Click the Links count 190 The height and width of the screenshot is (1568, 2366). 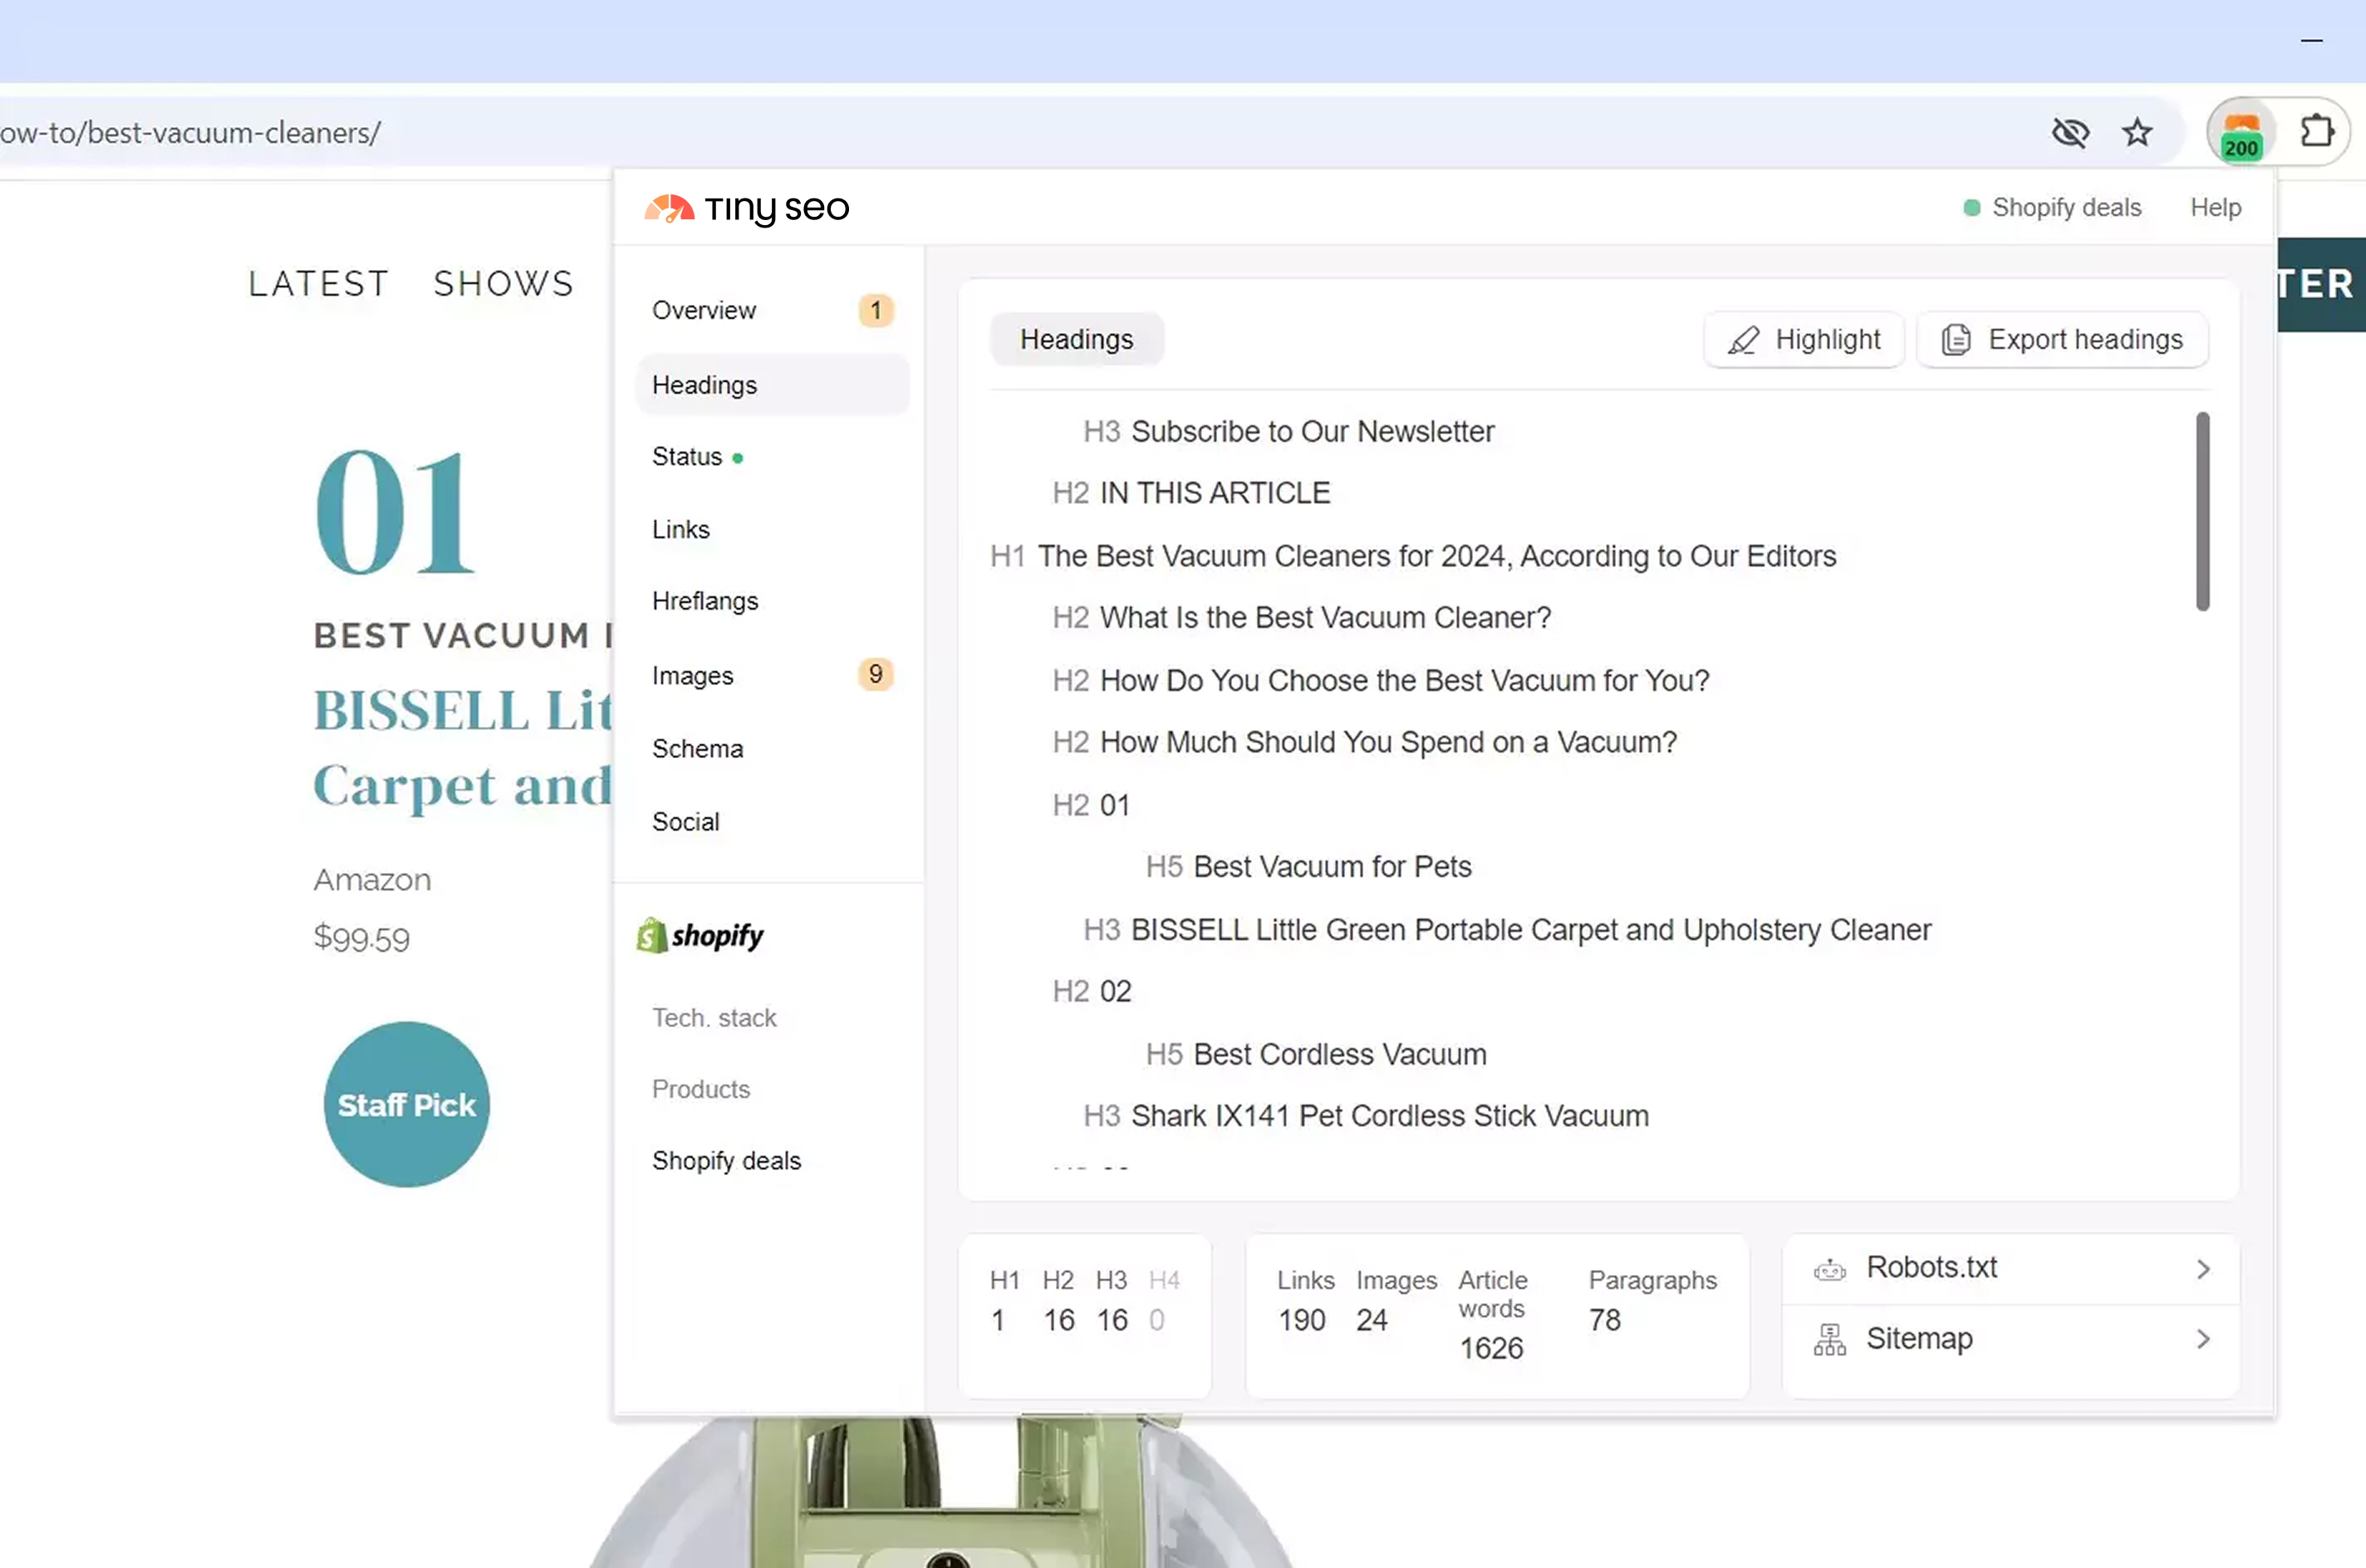[x=1302, y=1321]
